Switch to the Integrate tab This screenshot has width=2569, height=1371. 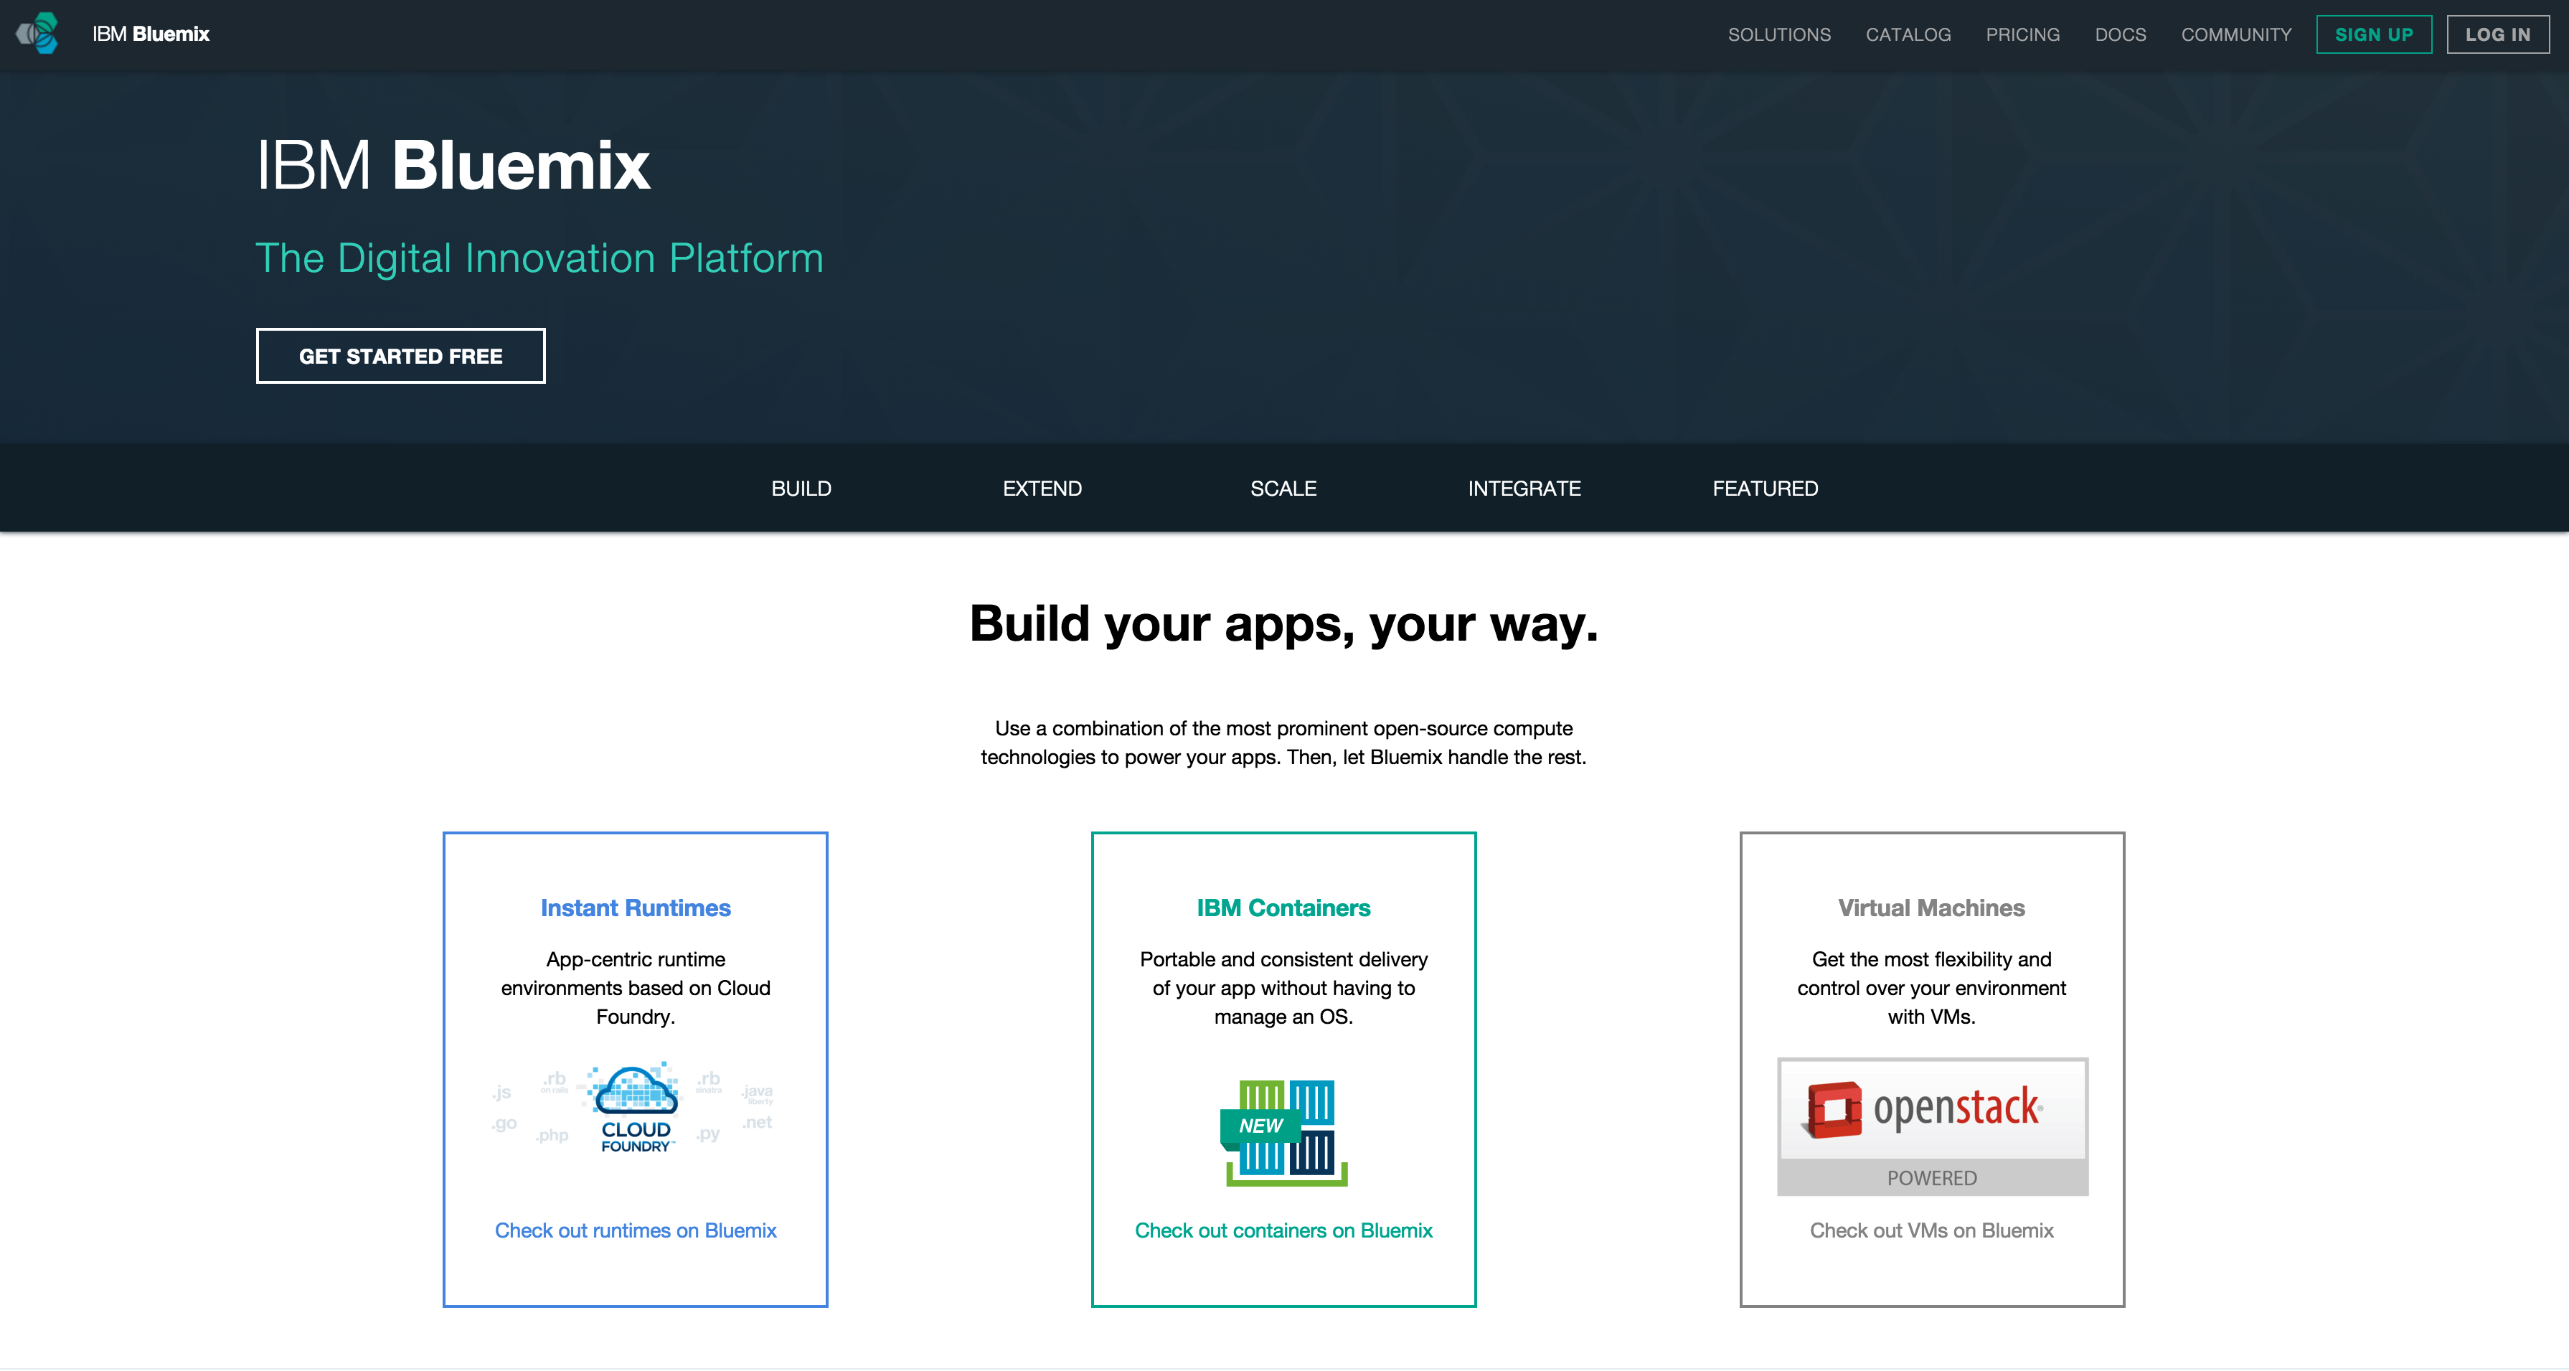(1524, 489)
